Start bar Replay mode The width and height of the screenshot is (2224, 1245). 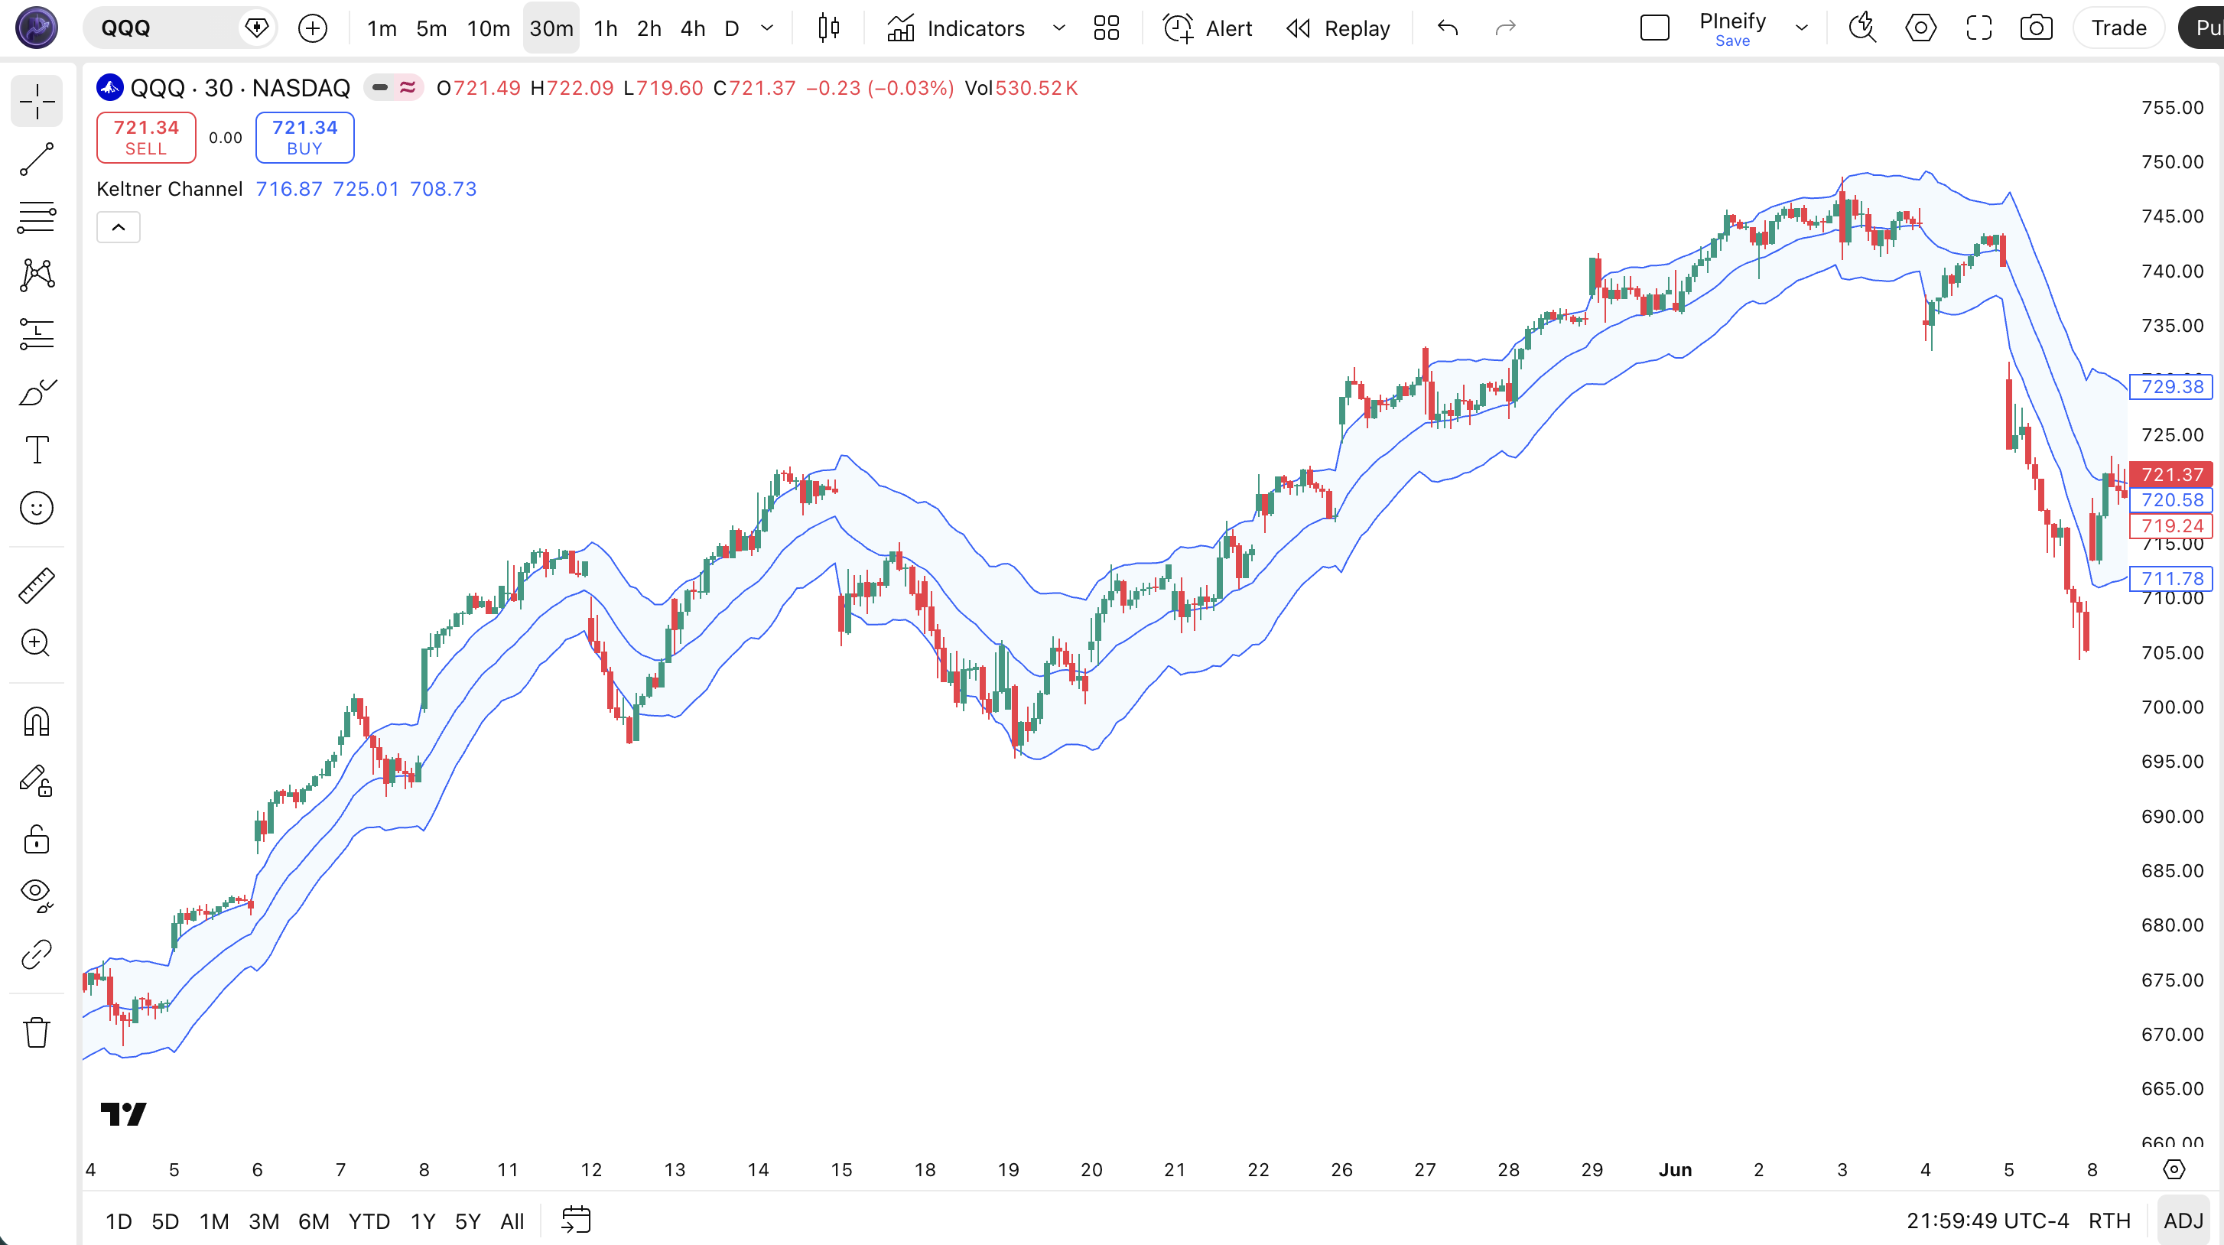pyautogui.click(x=1338, y=28)
